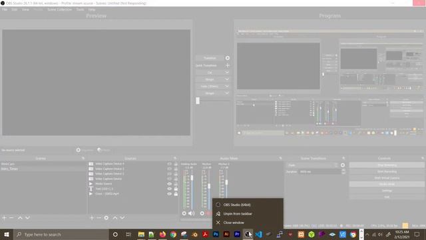Move source up in the Sources panel
Viewport: 426px width, 240px height.
[x=115, y=218]
